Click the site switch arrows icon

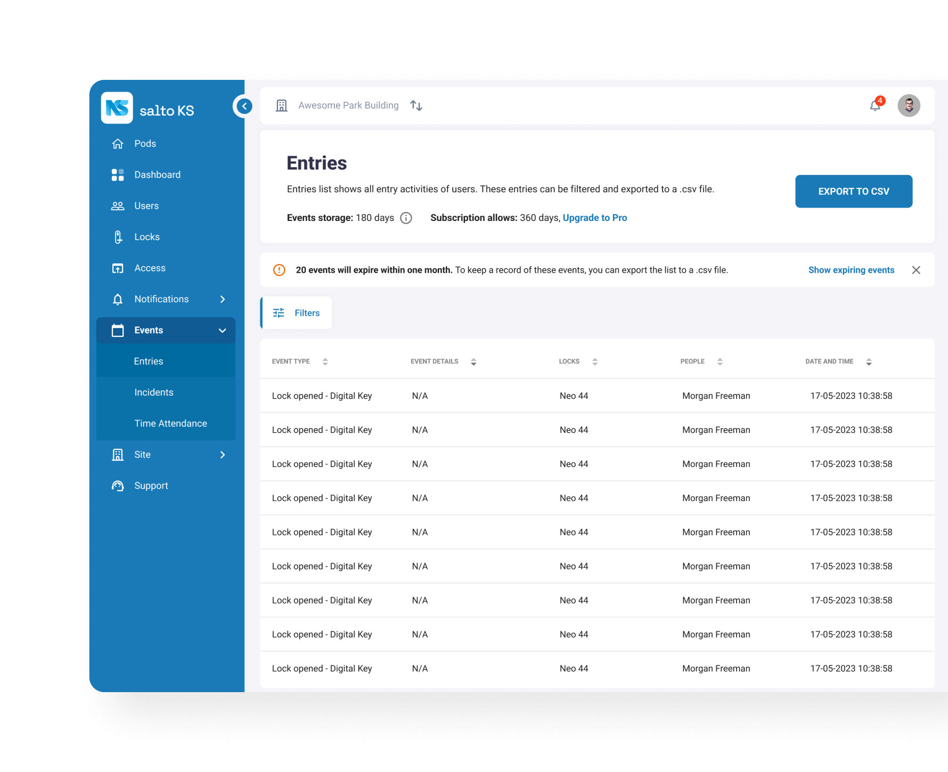416,105
